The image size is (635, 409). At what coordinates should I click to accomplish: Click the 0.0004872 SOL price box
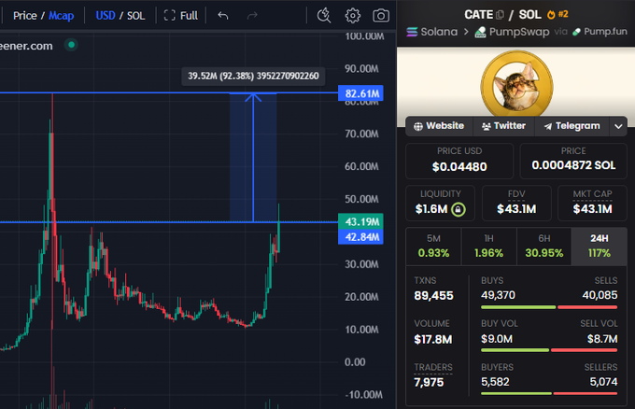573,161
